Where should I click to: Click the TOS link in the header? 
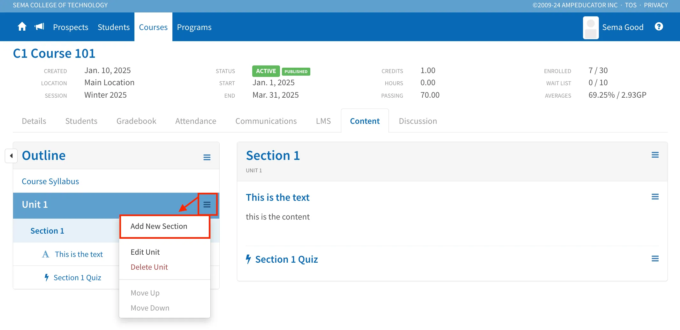631,5
